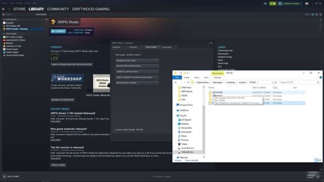Select Godot Engine in the software list
Image resolution: width=324 pixels, height=182 pixels.
click(12, 52)
